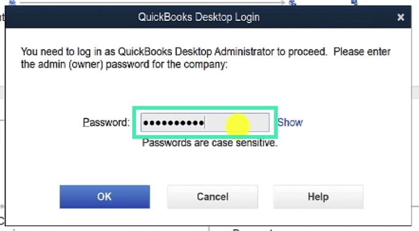Close the QuickBooks Desktop Login dialog
The image size is (419, 231).
pyautogui.click(x=401, y=17)
